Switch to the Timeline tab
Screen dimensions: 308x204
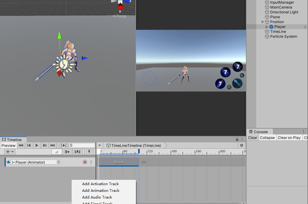(x=13, y=140)
